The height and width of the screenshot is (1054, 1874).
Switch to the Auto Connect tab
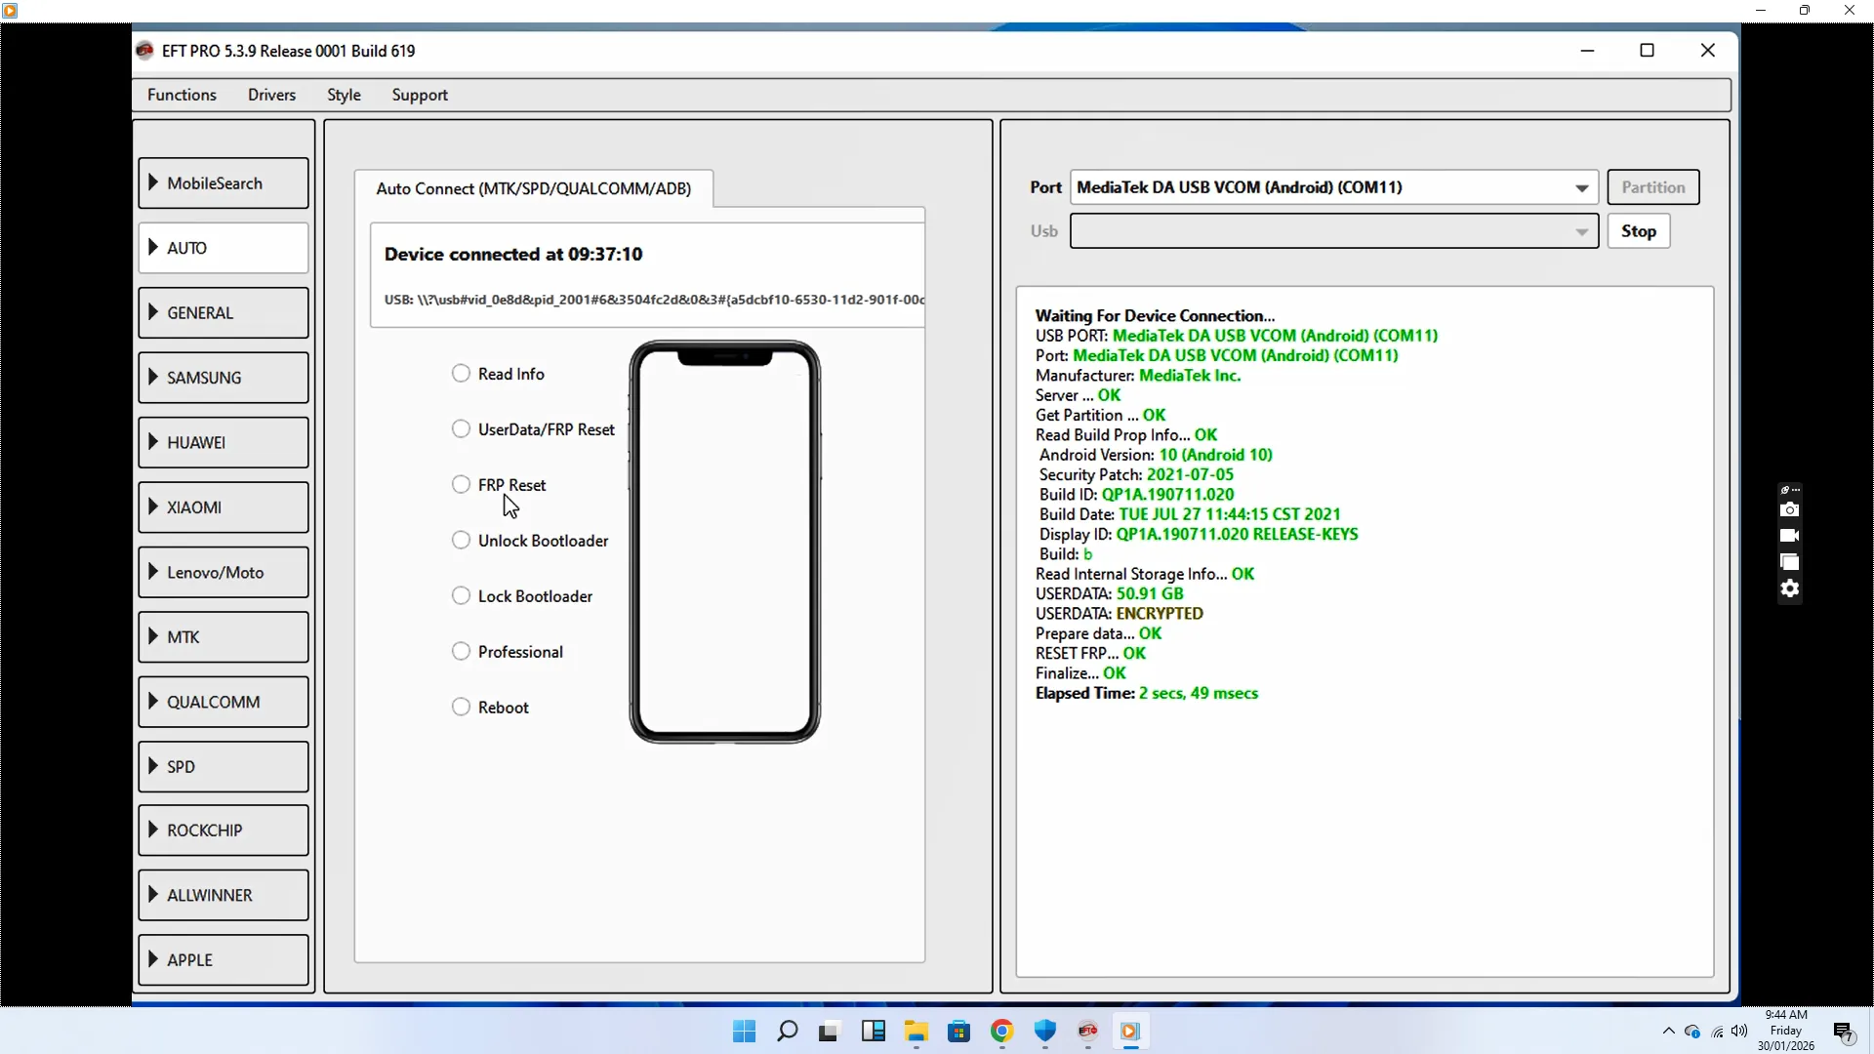coord(533,188)
